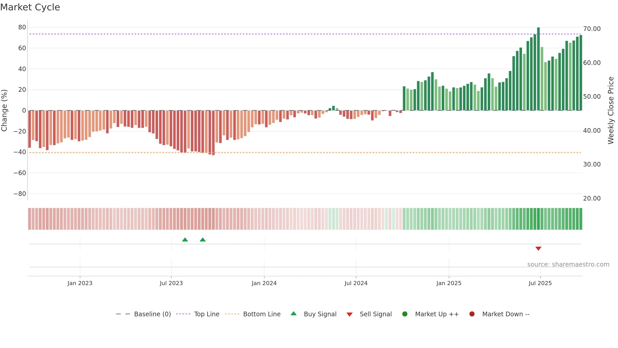Click the 80 tick on the change axis
618x348 pixels.
tap(22, 27)
